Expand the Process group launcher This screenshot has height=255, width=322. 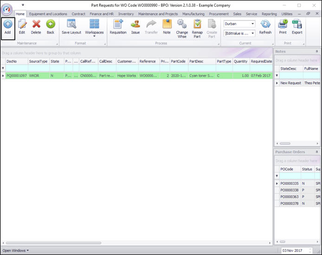pyautogui.click(x=219, y=44)
